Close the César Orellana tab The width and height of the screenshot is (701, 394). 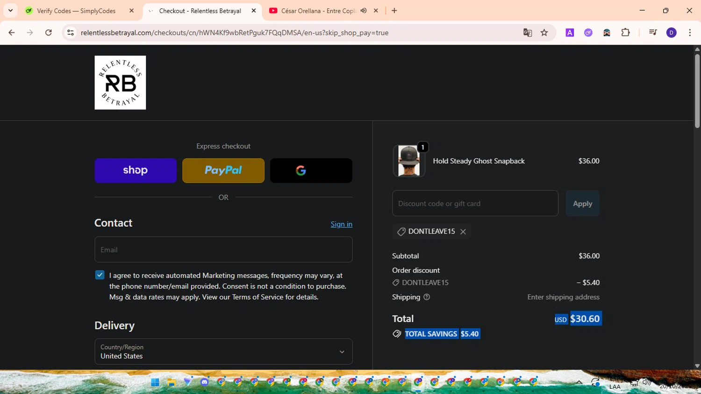tap(376, 10)
